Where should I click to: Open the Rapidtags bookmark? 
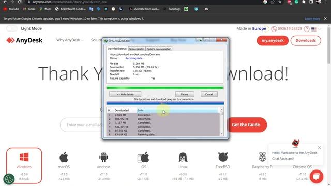(x=172, y=9)
